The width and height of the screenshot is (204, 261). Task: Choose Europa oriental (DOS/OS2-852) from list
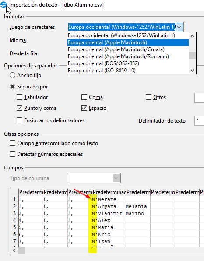pyautogui.click(x=103, y=63)
